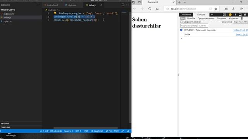Open index.html link of the HTML1300 message
248x139 pixels.
tap(241, 30)
